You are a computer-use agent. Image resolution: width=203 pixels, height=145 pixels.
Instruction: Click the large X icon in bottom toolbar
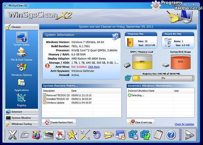tap(12, 135)
